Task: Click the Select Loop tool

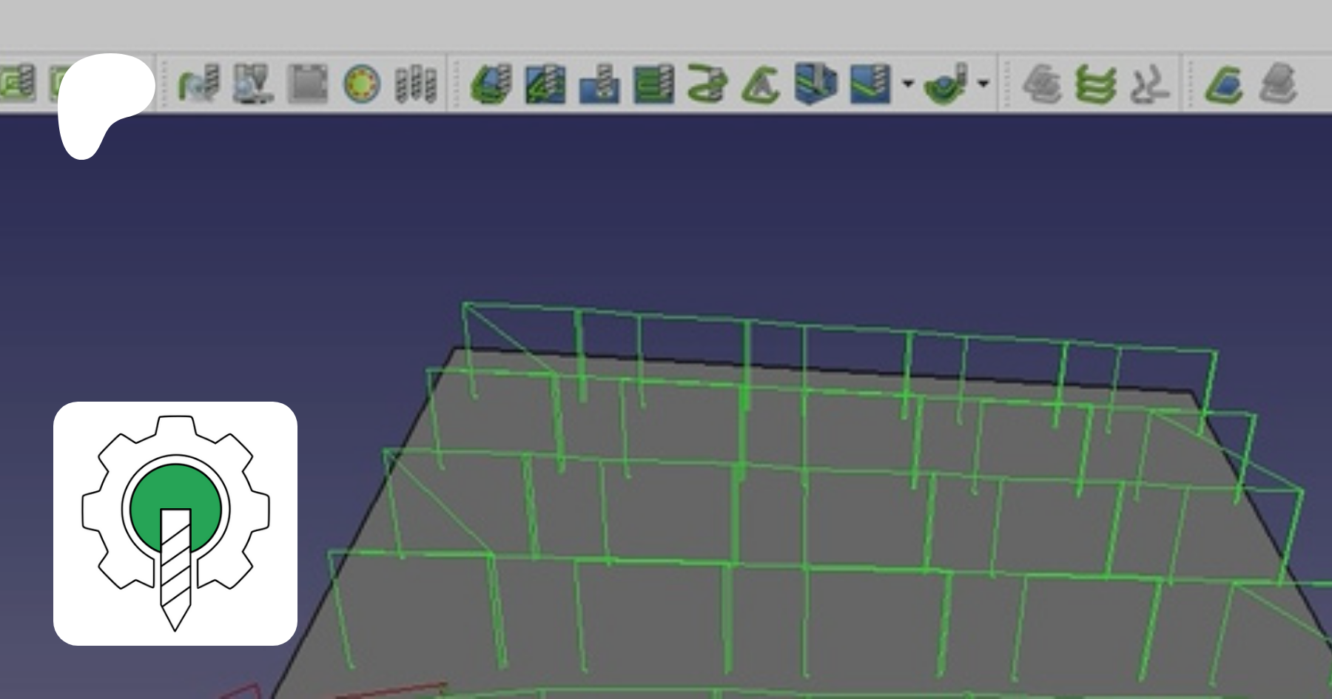Action: pos(307,83)
